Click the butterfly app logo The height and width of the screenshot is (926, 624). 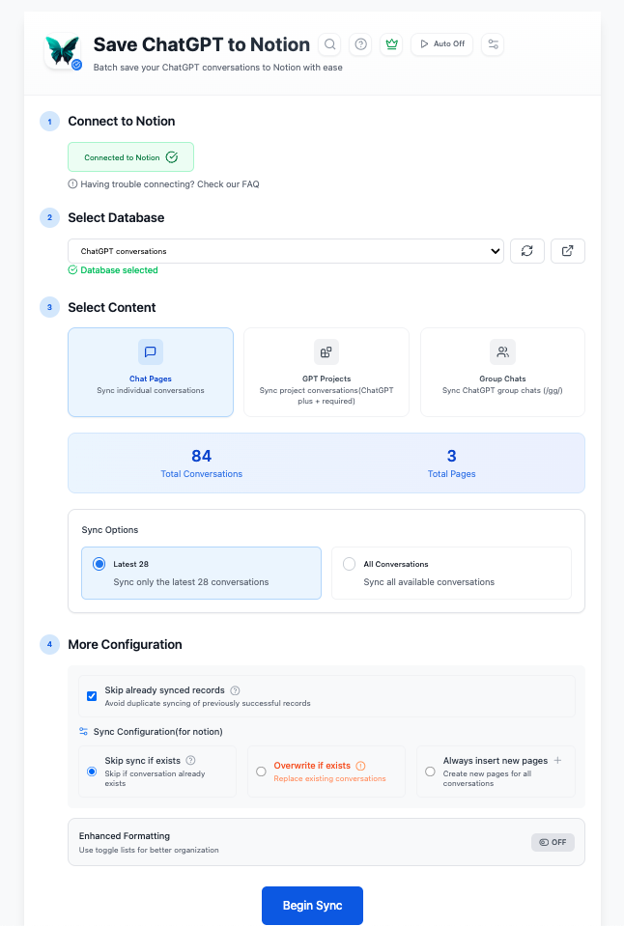click(x=63, y=51)
